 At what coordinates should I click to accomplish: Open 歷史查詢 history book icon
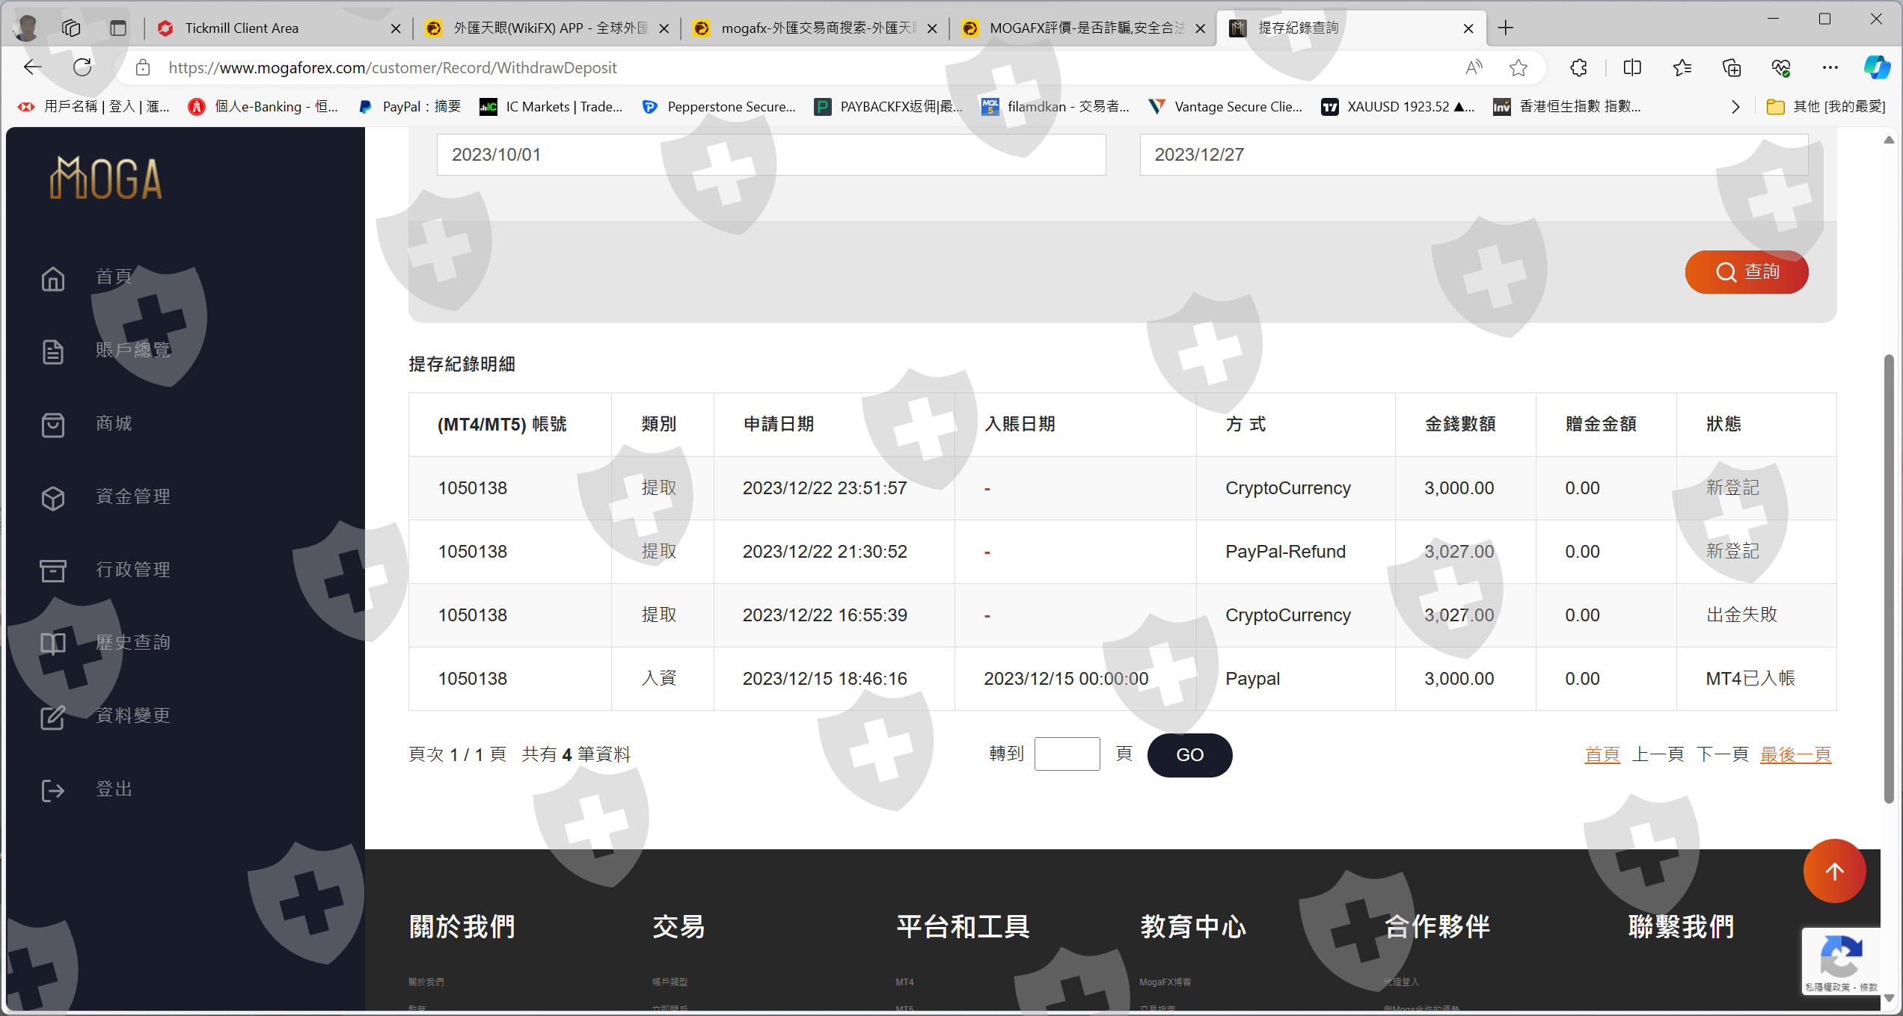52,643
